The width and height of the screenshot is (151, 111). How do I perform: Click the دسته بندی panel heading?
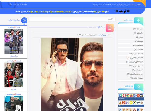click(x=129, y=20)
